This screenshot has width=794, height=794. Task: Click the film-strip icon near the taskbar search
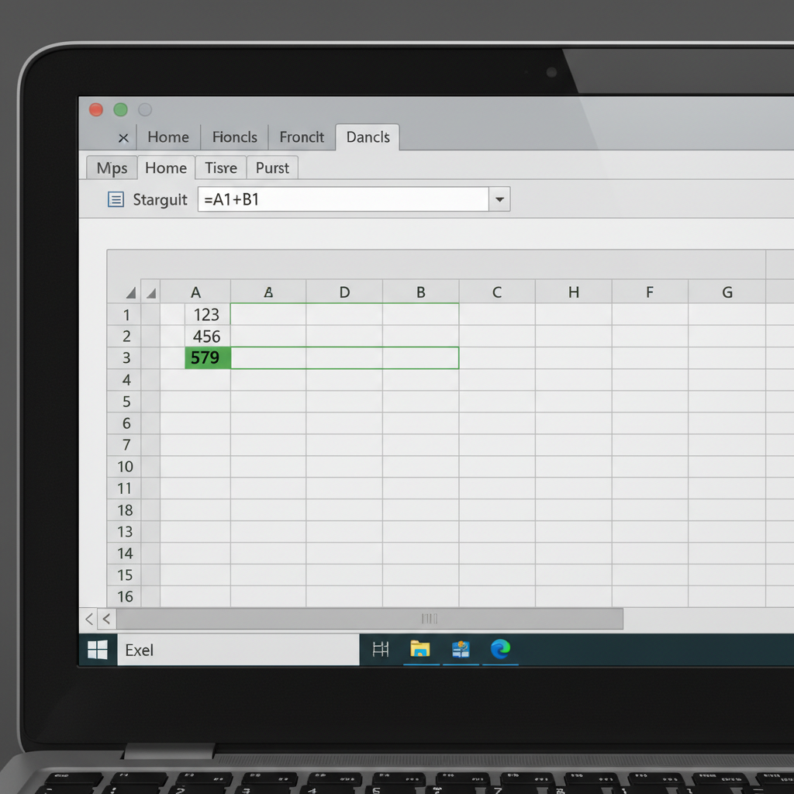coord(381,651)
